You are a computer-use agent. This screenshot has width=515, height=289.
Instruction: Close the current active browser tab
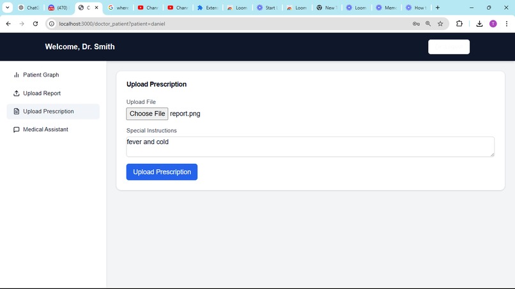[96, 8]
